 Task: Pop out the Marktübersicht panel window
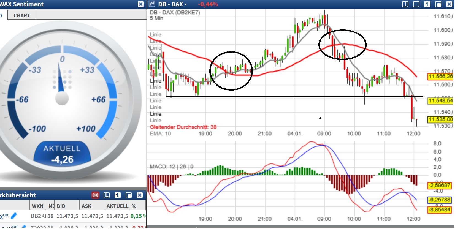coord(129,195)
